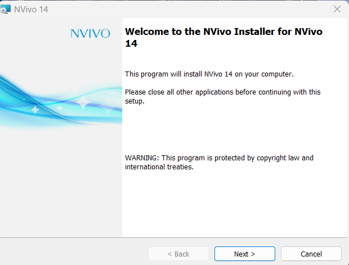Click the grey banner area below the wave
Viewport: 349px width, 265px height.
(x=61, y=186)
